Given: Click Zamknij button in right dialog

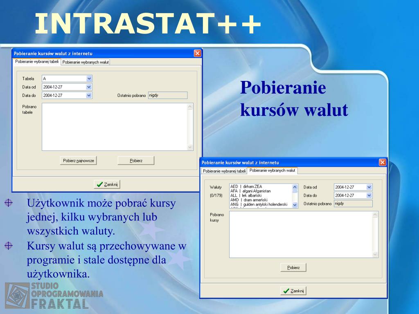Looking at the screenshot, I should click(293, 291).
